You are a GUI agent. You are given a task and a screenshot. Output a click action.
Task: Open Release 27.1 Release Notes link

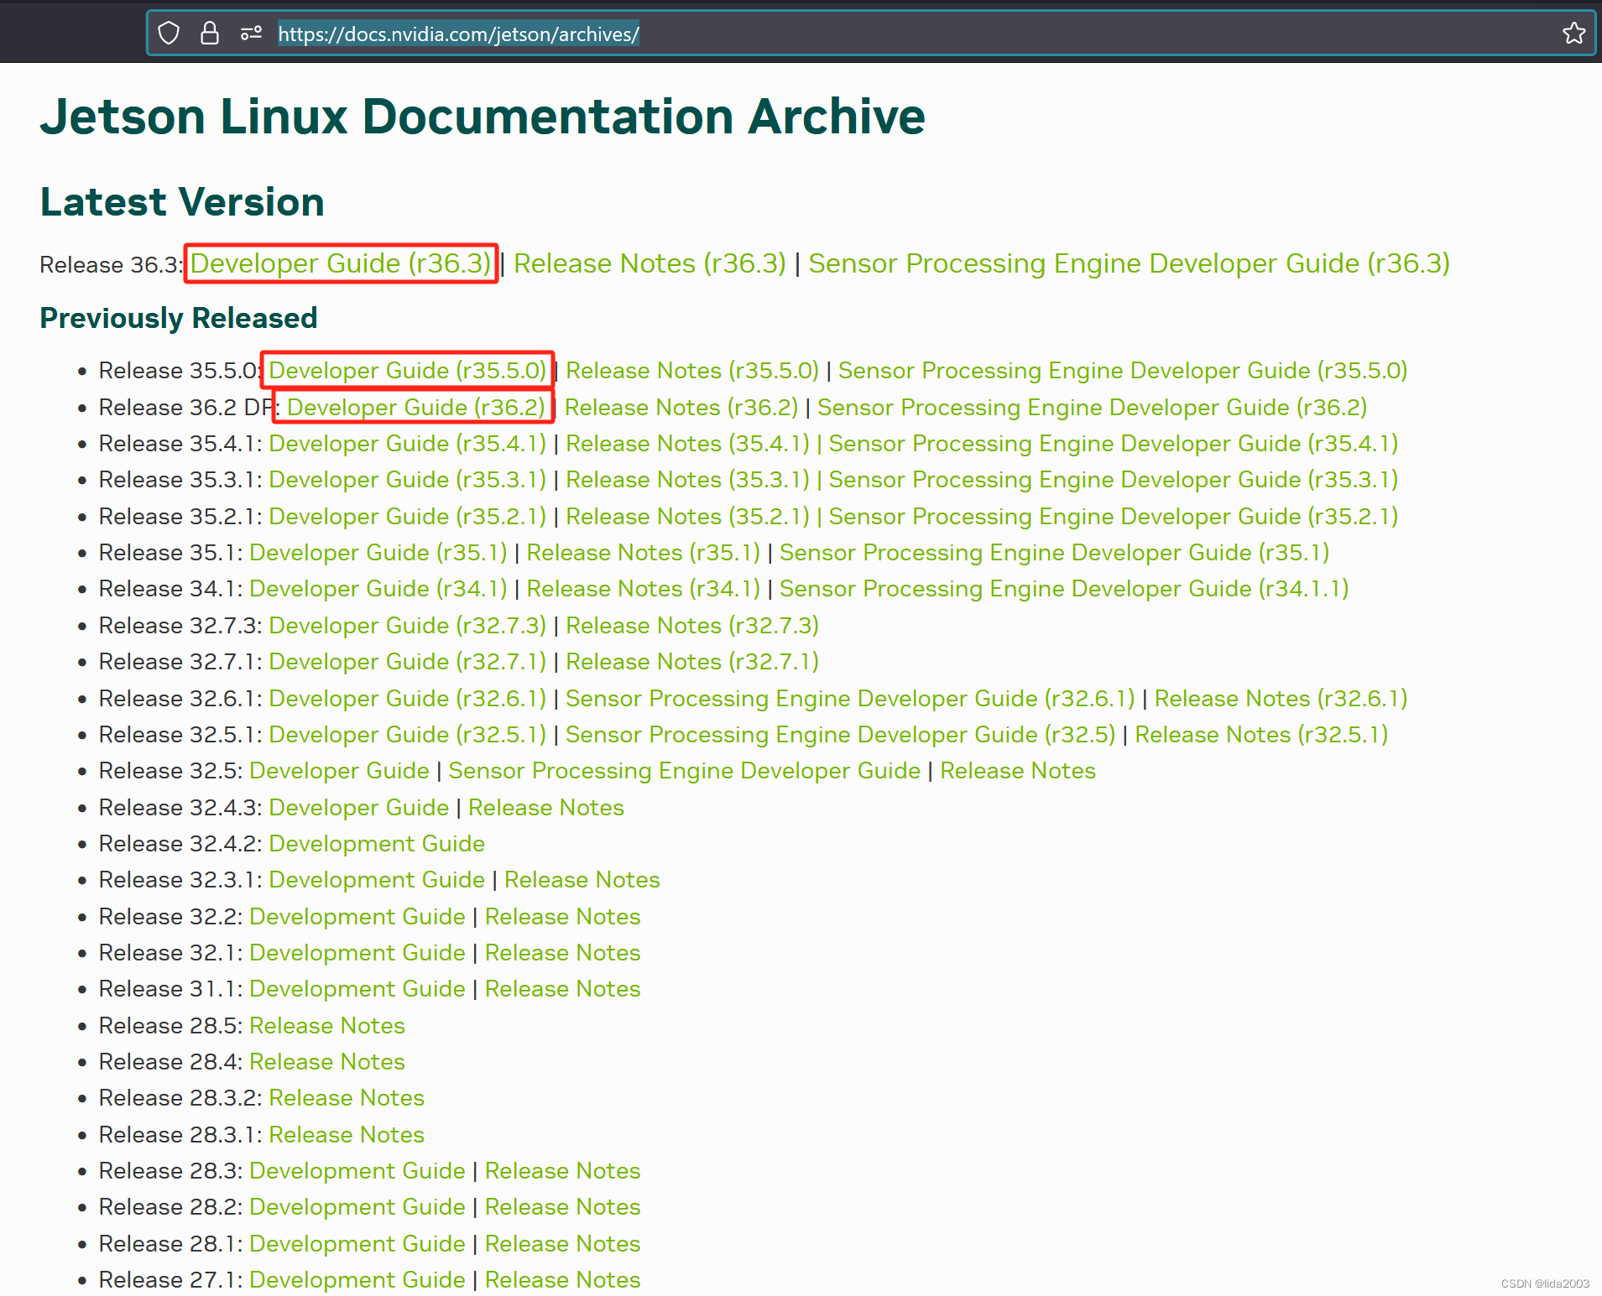(x=562, y=1280)
